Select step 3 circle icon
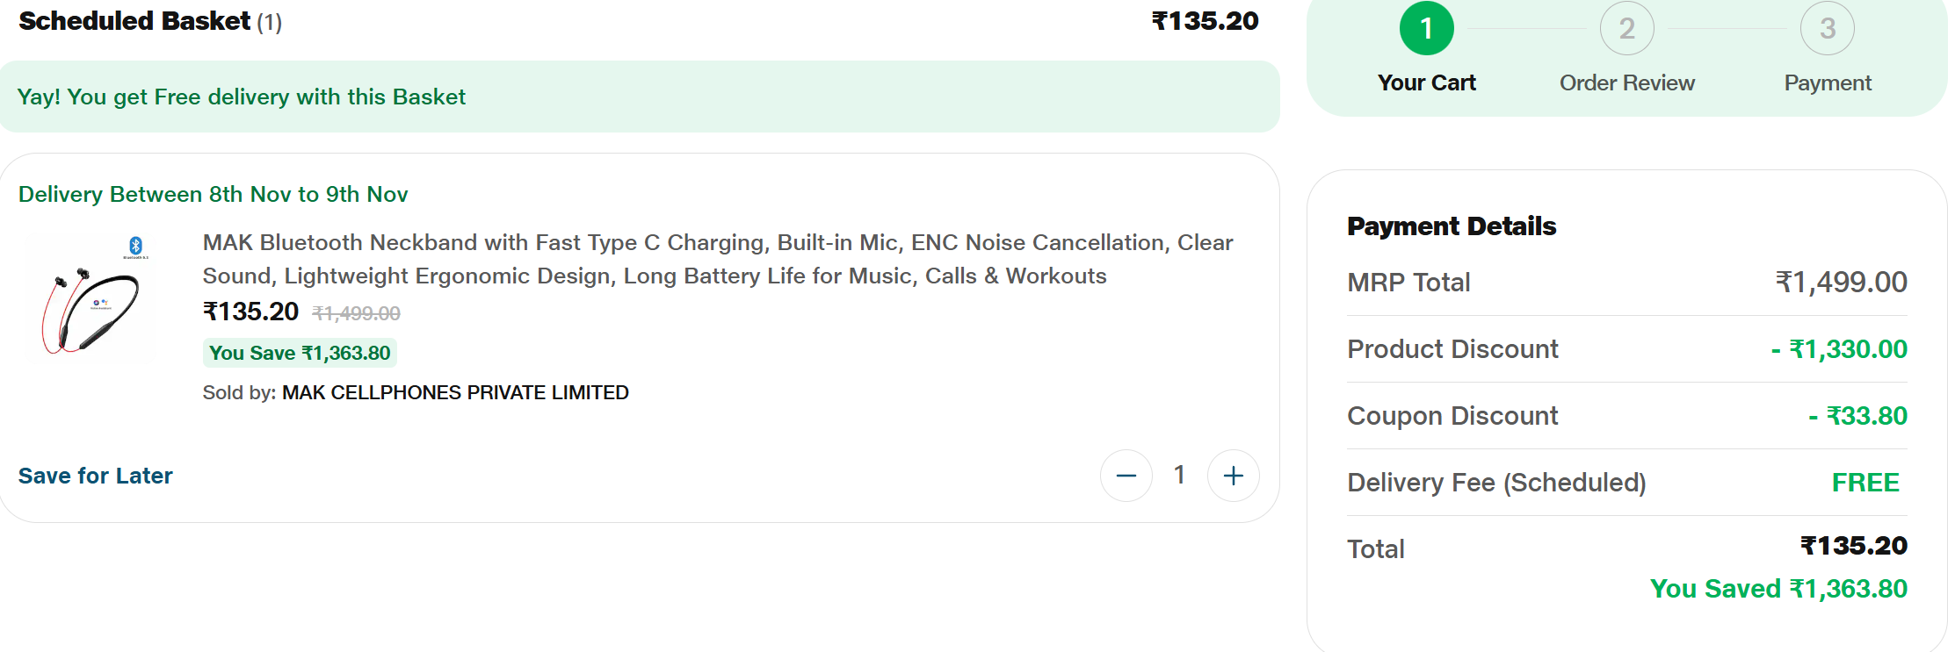 [x=1827, y=29]
